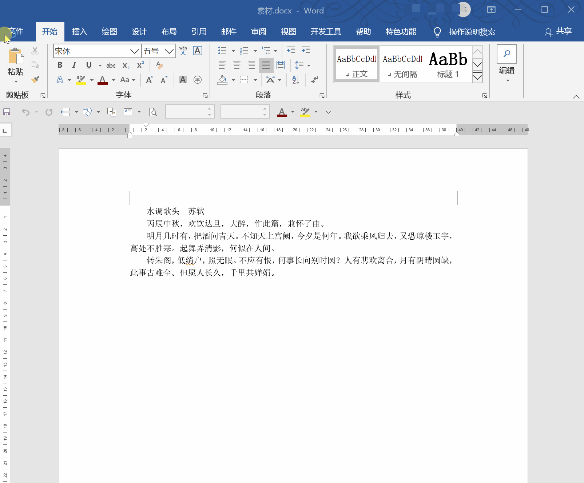The image size is (584, 483).
Task: Open the Find search icon button
Action: click(x=507, y=54)
